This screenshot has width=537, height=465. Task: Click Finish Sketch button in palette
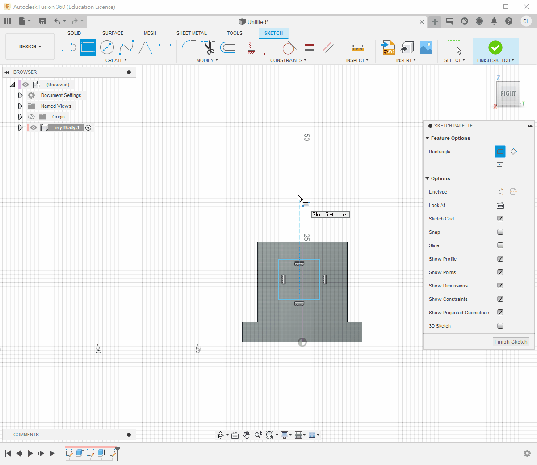tap(511, 342)
